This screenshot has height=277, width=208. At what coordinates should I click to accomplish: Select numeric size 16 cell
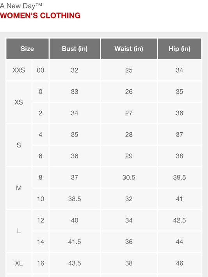(41, 263)
